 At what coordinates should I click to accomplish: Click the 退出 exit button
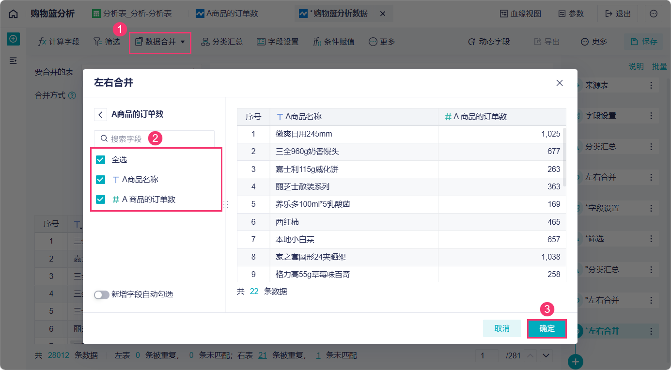pos(618,14)
